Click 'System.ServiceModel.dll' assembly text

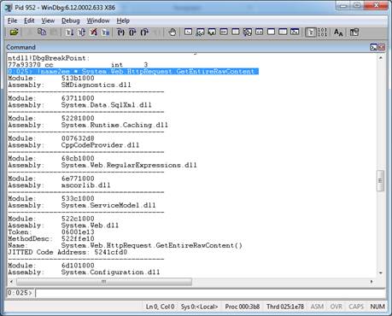click(x=108, y=205)
